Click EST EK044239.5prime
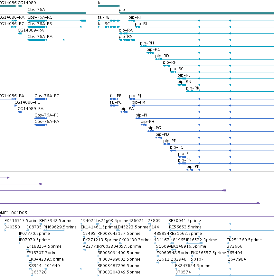The width and height of the screenshot is (274, 277). tap(46, 259)
